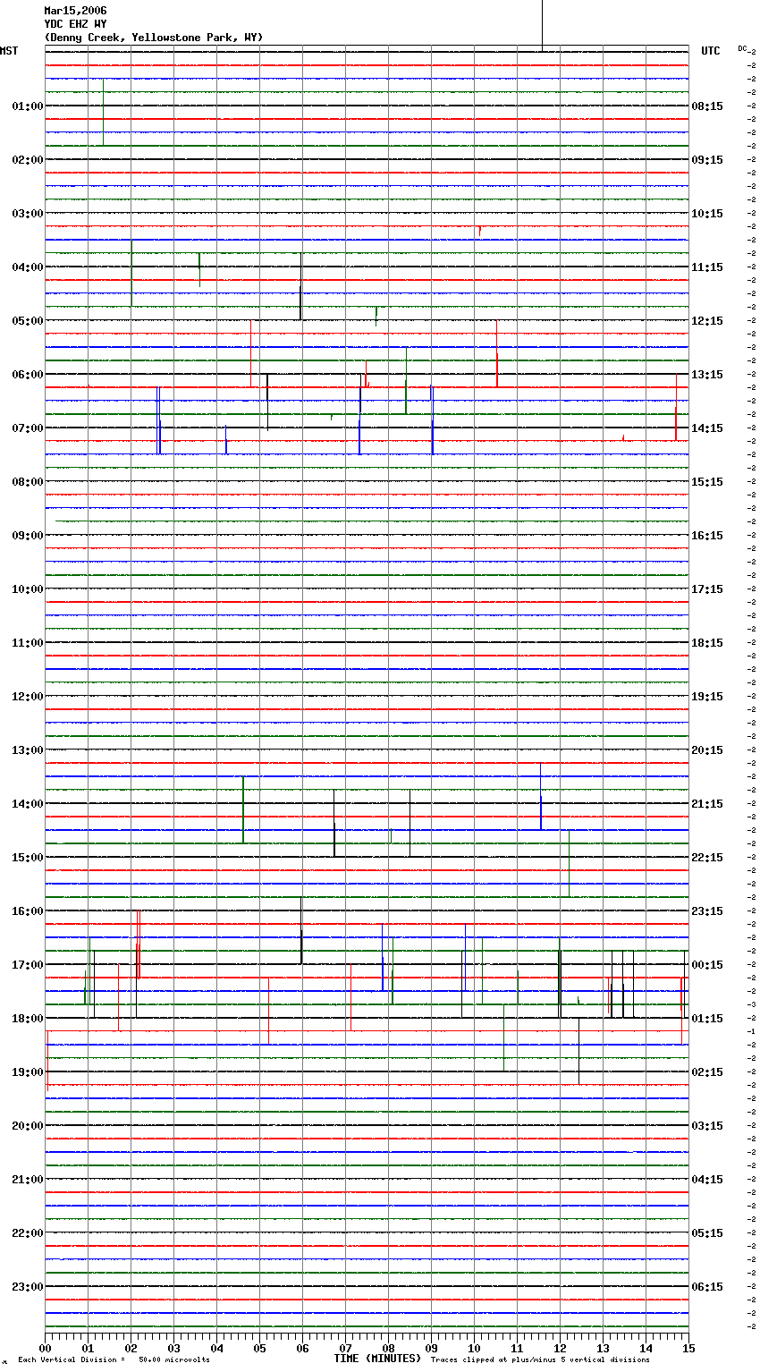760x1372 pixels.
Task: Select the 01:00 MST time label
Action: [28, 106]
